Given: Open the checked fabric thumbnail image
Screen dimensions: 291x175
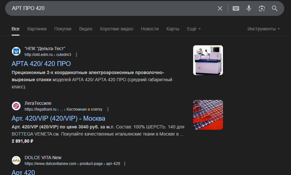Looking at the screenshot, I should pos(208,115).
